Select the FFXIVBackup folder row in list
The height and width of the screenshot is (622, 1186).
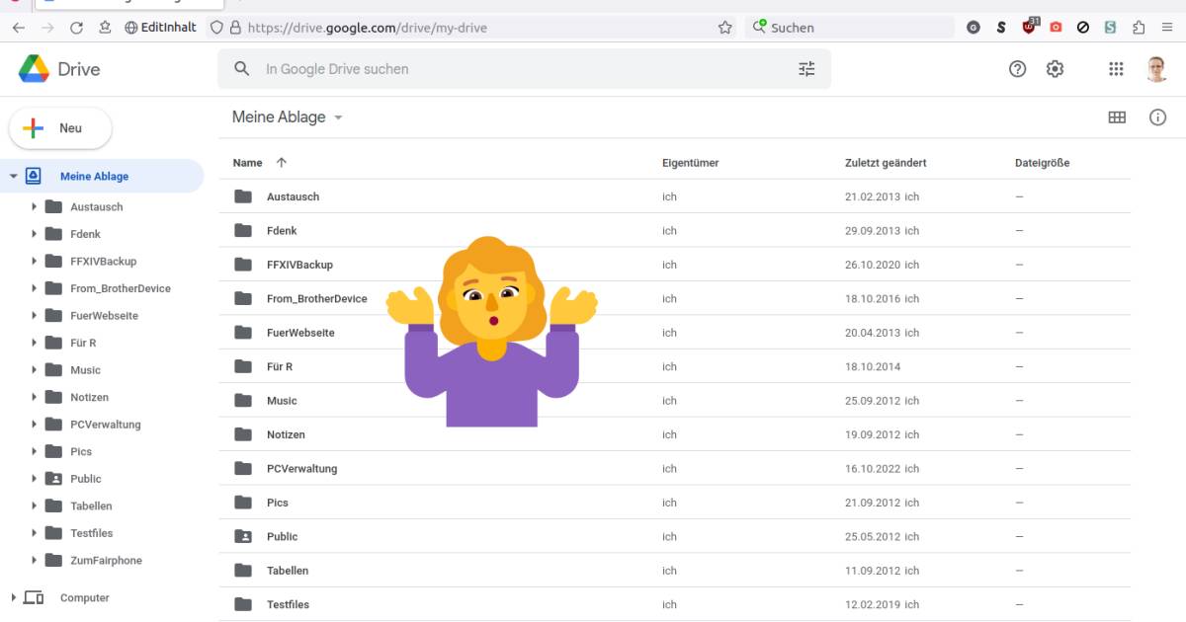pyautogui.click(x=299, y=265)
